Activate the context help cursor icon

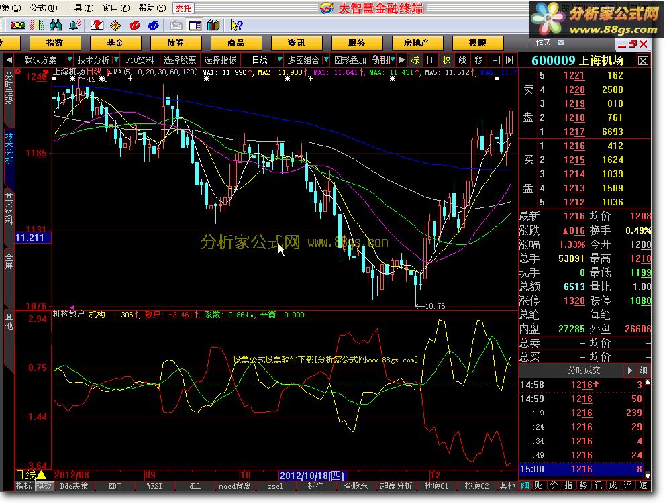(236, 26)
